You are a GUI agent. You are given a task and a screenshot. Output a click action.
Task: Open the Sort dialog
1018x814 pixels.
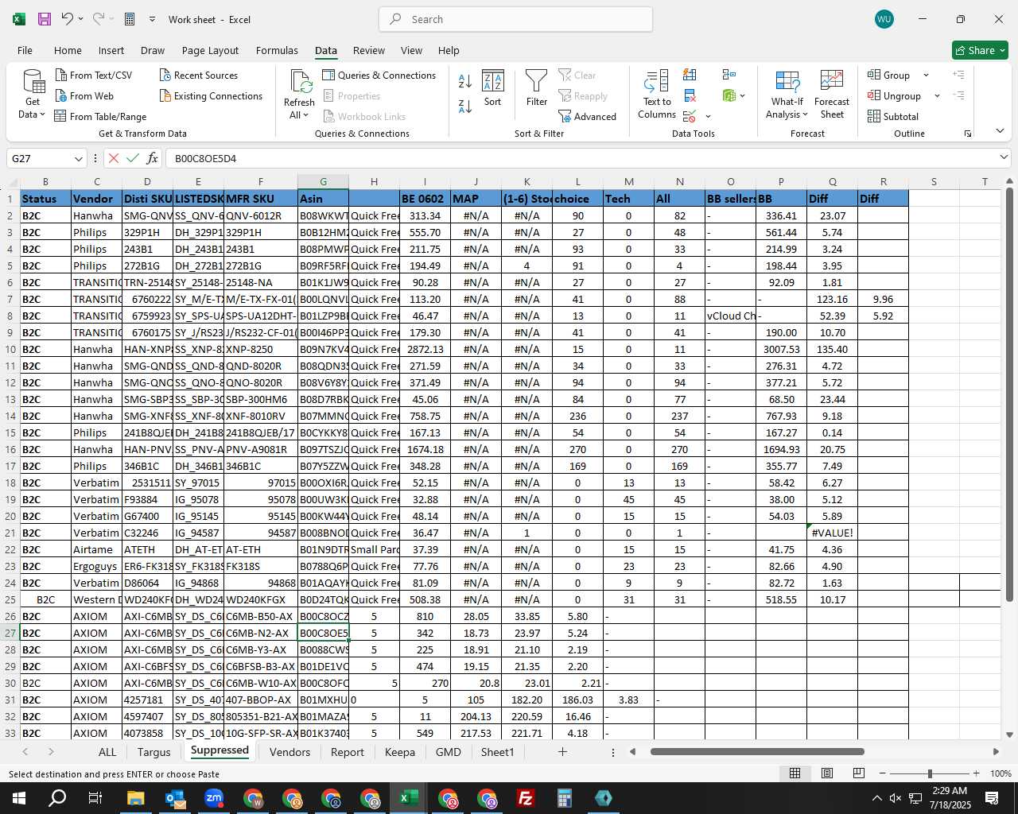[493, 87]
